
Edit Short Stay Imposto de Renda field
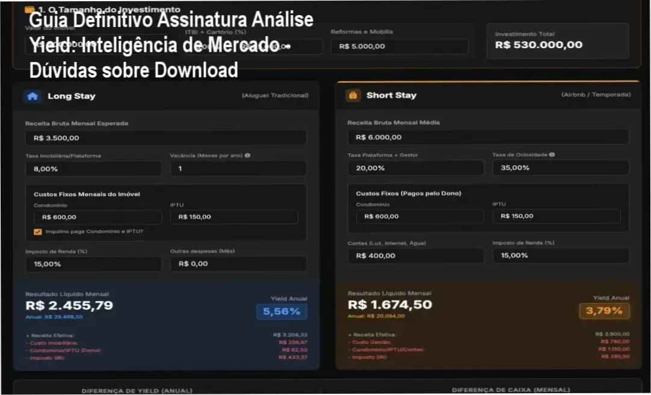tap(561, 255)
